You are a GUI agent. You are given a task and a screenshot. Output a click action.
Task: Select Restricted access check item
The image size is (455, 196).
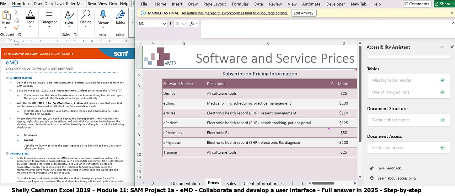[408, 148]
